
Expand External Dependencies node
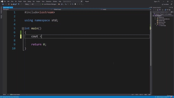coord(155,19)
